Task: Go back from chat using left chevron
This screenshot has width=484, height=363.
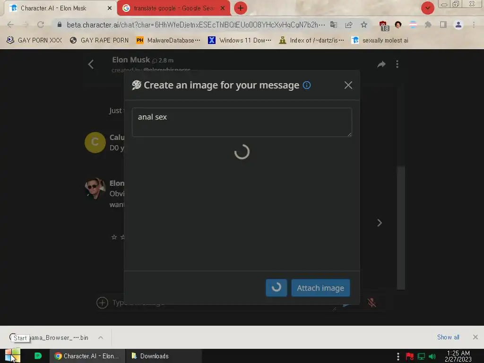Action: [x=91, y=64]
